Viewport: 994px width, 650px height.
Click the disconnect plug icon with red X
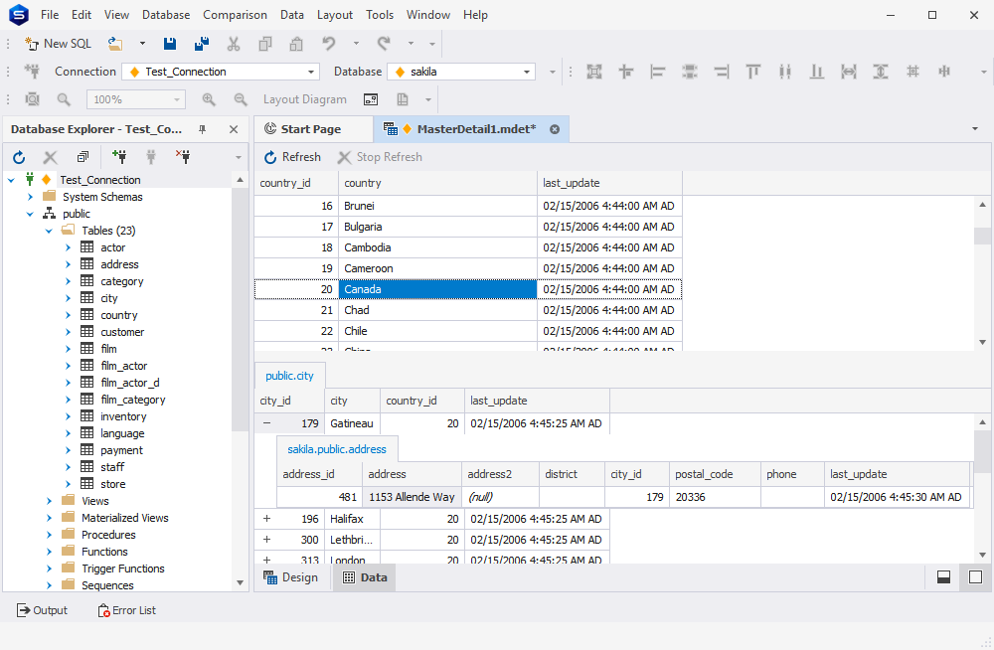[x=183, y=157]
